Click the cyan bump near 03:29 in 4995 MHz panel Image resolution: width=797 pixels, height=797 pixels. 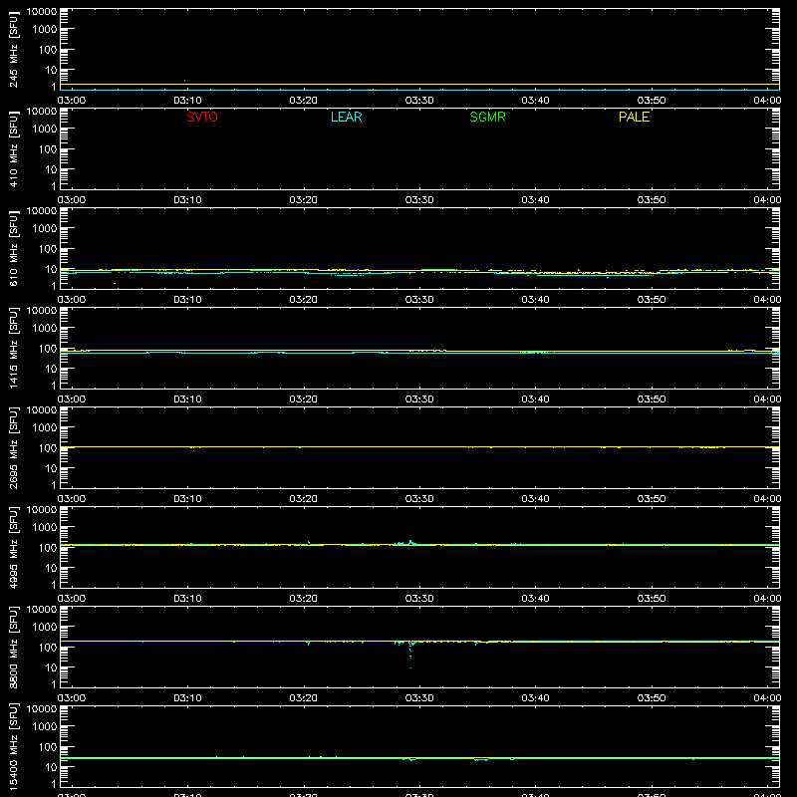[x=410, y=542]
